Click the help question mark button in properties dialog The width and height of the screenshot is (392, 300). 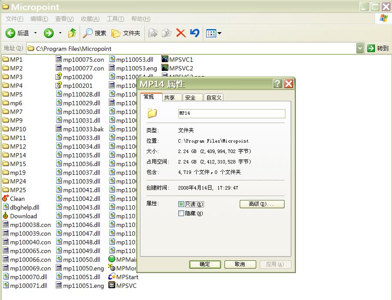[278, 83]
